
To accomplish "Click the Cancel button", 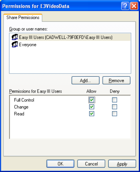I will click(91, 164).
